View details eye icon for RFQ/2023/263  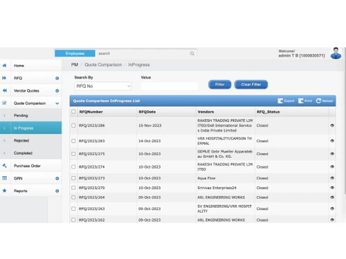click(332, 209)
